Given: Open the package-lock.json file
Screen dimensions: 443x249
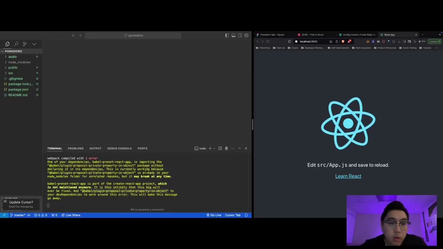Looking at the screenshot, I should (x=20, y=84).
